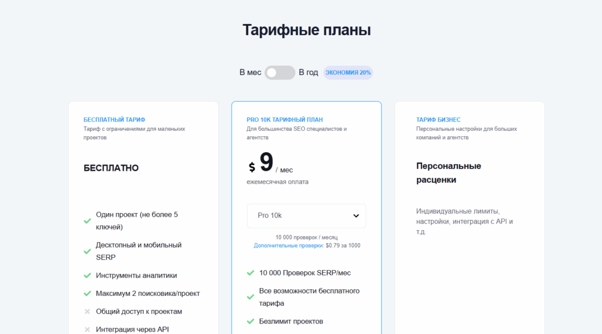This screenshot has height=334, width=602.
Task: Click checkmark beside 'Максимум 2 поисковика/проект'
Action: [87, 293]
